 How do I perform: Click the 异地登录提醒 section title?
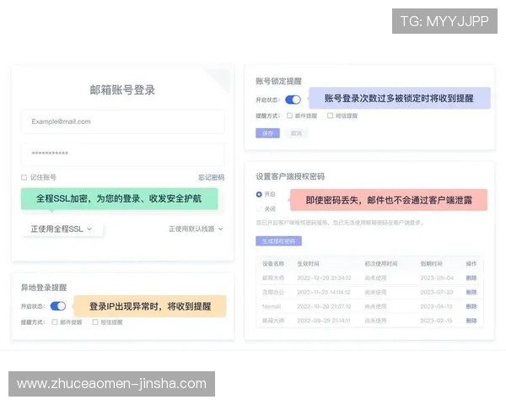[44, 288]
